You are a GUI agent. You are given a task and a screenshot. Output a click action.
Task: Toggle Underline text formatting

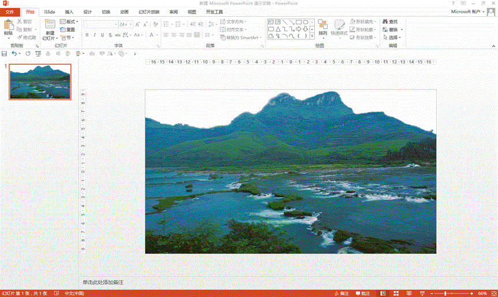102,35
